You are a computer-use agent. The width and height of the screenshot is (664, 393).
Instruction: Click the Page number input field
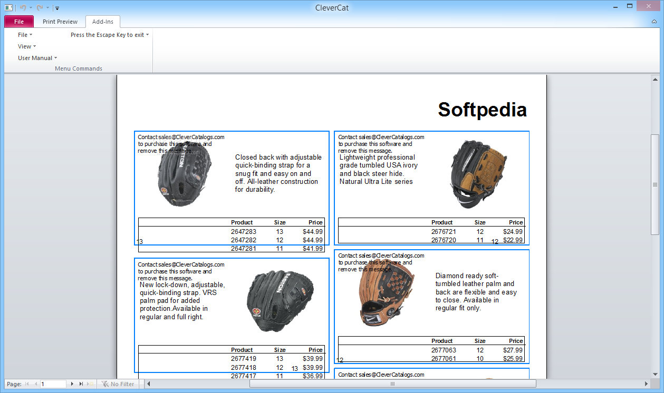tap(53, 384)
